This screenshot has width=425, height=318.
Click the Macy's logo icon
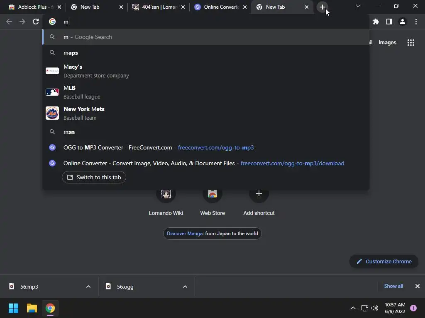click(52, 71)
